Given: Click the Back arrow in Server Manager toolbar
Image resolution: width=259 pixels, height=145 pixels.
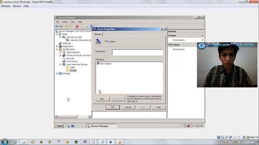Looking at the screenshot, I should click(x=57, y=27).
